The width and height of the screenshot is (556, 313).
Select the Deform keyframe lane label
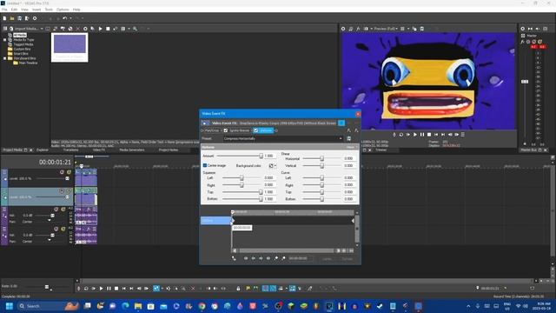(x=215, y=221)
